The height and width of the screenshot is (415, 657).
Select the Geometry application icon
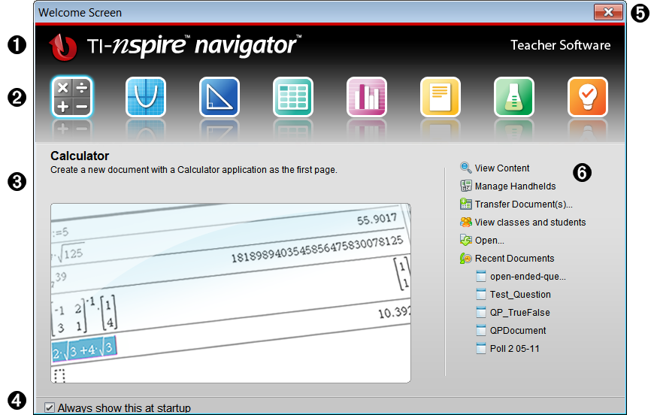(220, 97)
